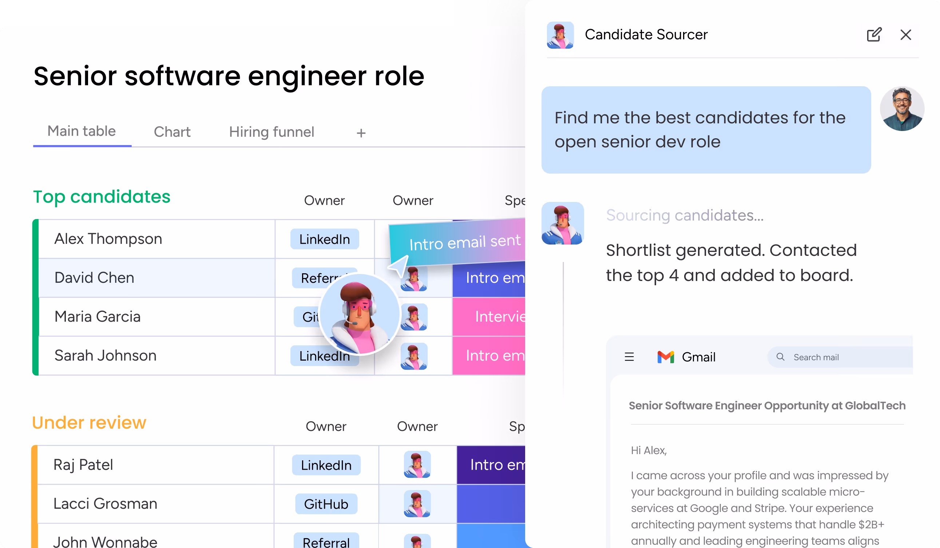This screenshot has width=940, height=548.
Task: Collapse the Under review group
Action: tap(89, 422)
